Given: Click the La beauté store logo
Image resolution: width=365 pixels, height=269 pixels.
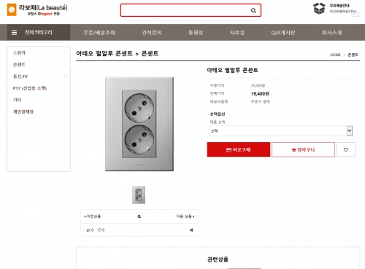Looking at the screenshot, I should [x=37, y=9].
